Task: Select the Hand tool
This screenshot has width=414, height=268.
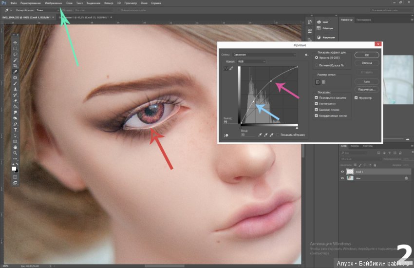Action: click(15, 147)
